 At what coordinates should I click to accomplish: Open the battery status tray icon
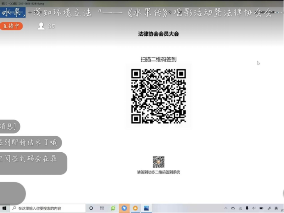(x=261, y=208)
